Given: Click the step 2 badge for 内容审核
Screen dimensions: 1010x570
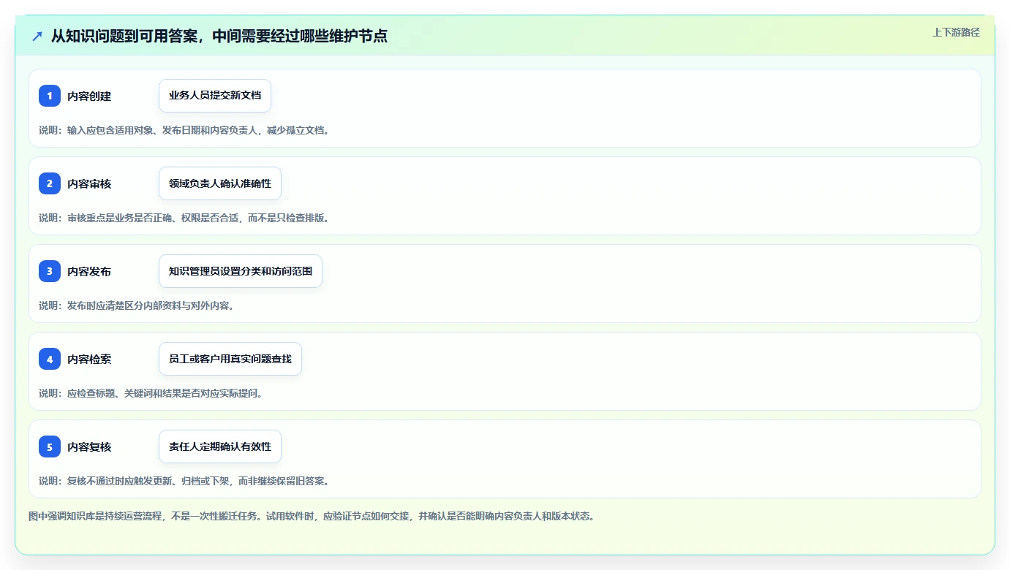Looking at the screenshot, I should point(50,183).
